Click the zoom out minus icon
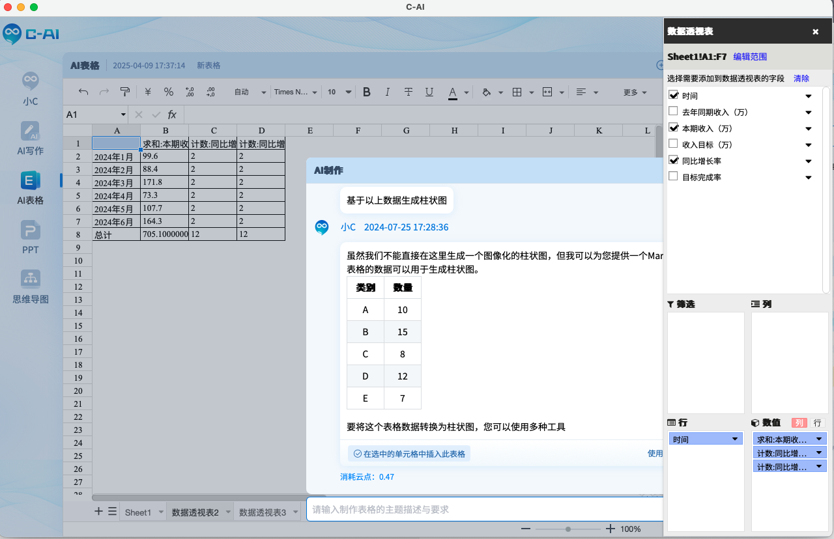Screen dimensions: 834x539 [x=526, y=529]
